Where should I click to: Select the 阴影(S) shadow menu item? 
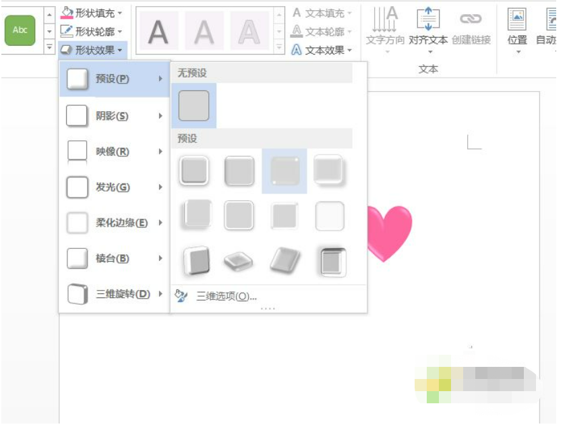(113, 116)
